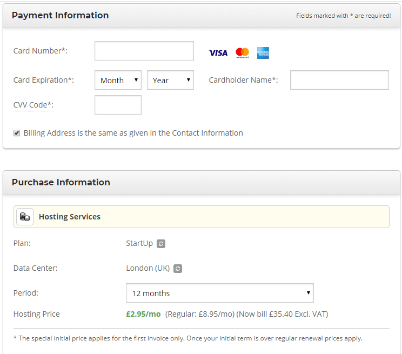402x354 pixels.
Task: Focus the Card Number input field
Action: 144,51
